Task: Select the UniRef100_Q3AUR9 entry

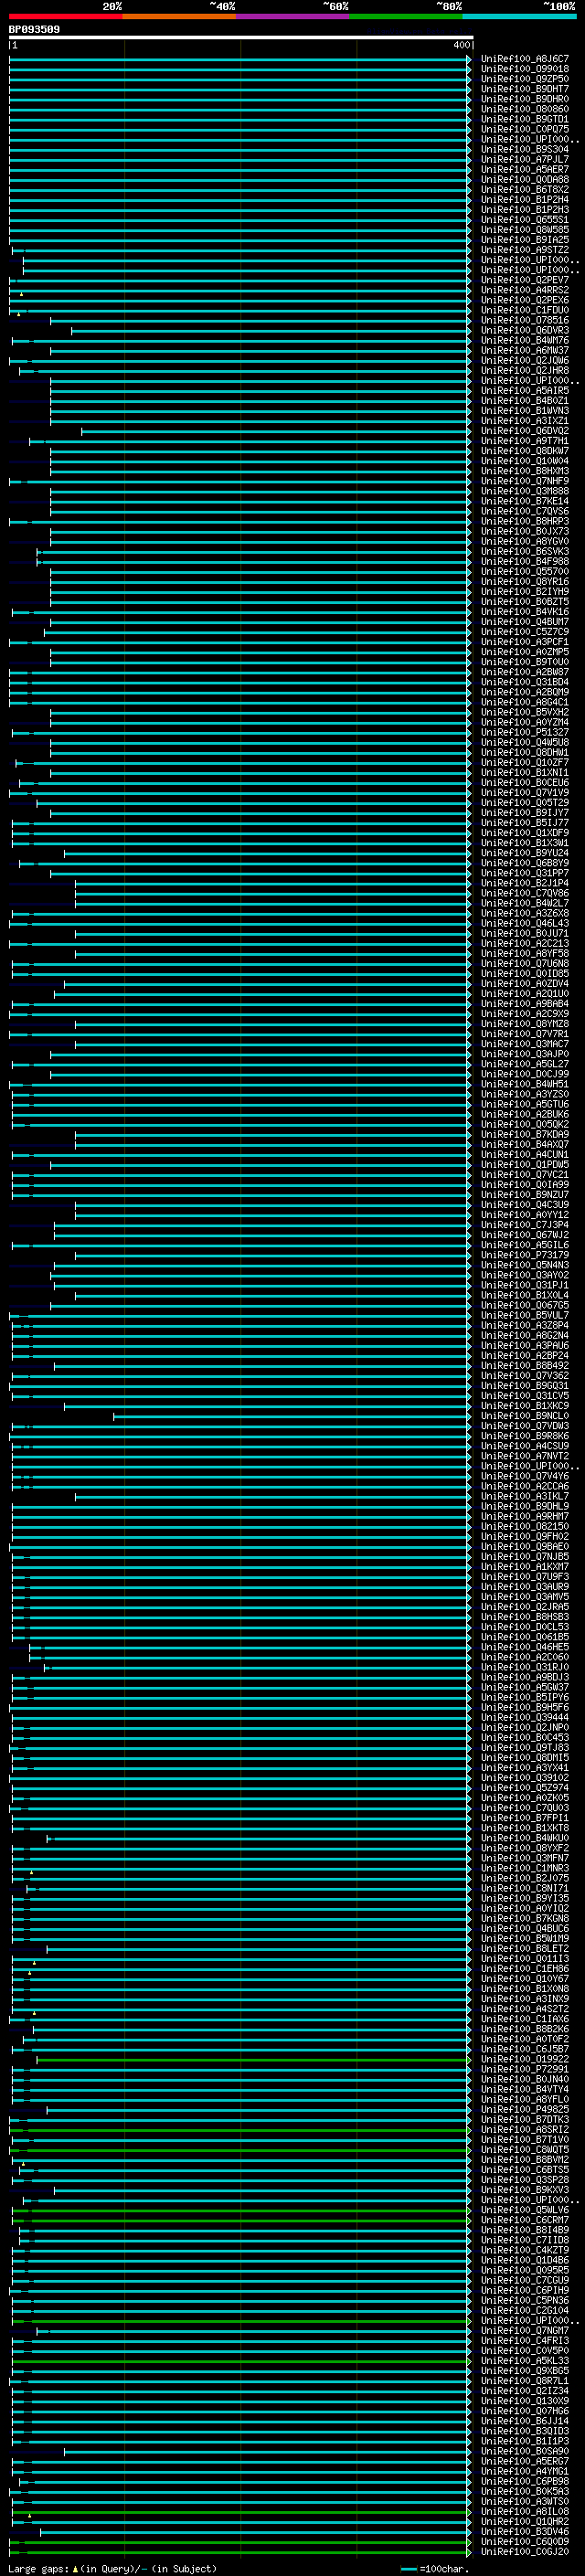Action: pos(525,1587)
